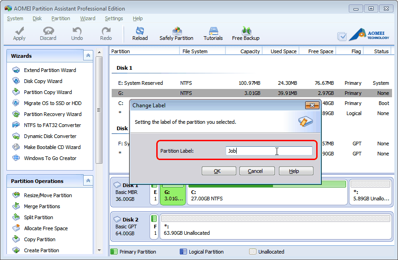
Task: Select the E: System Reserved row
Action: click(x=251, y=83)
